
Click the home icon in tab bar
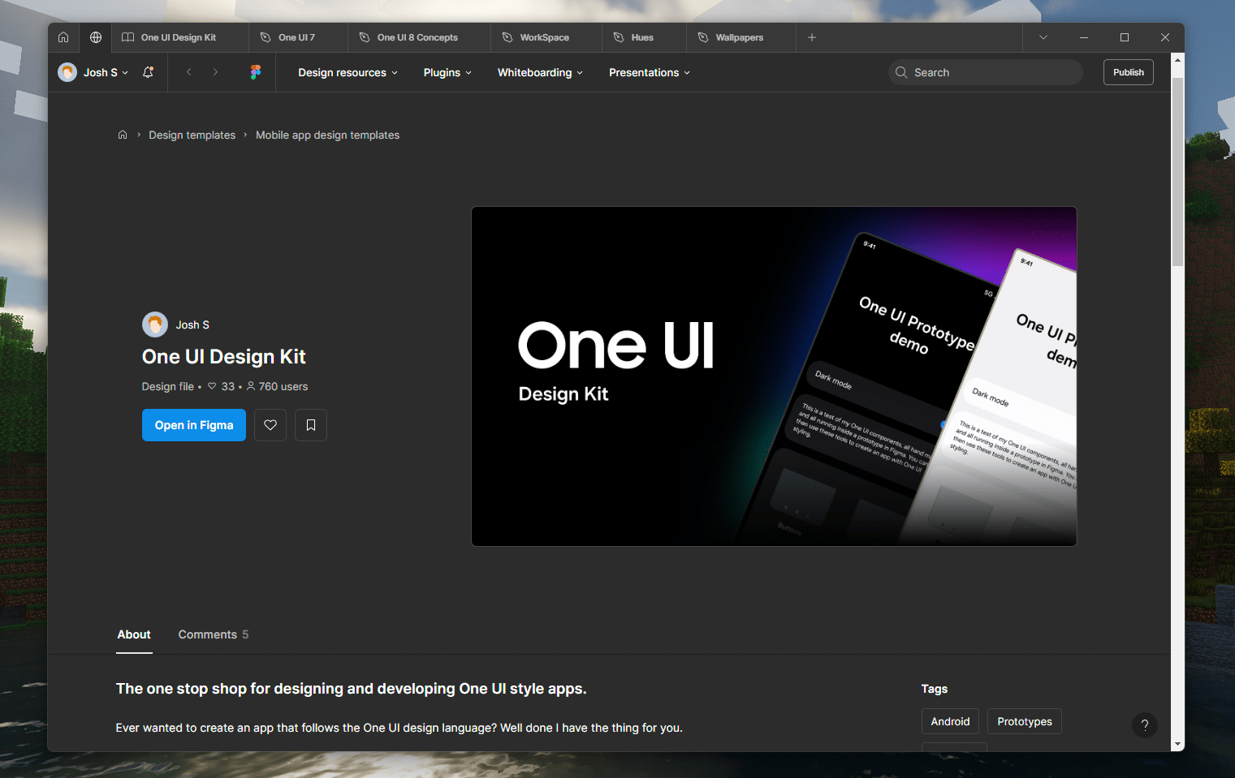coord(63,37)
